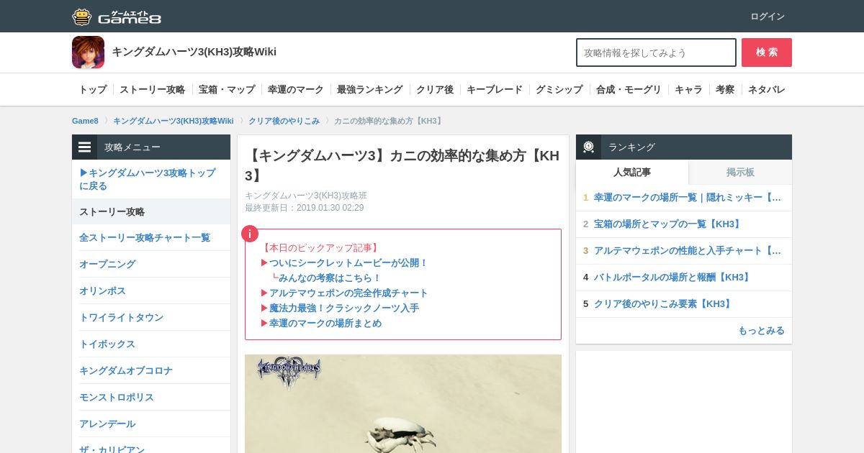Open the 合成・モーグリ nav item
Screen dimensions: 864x453
click(629, 90)
